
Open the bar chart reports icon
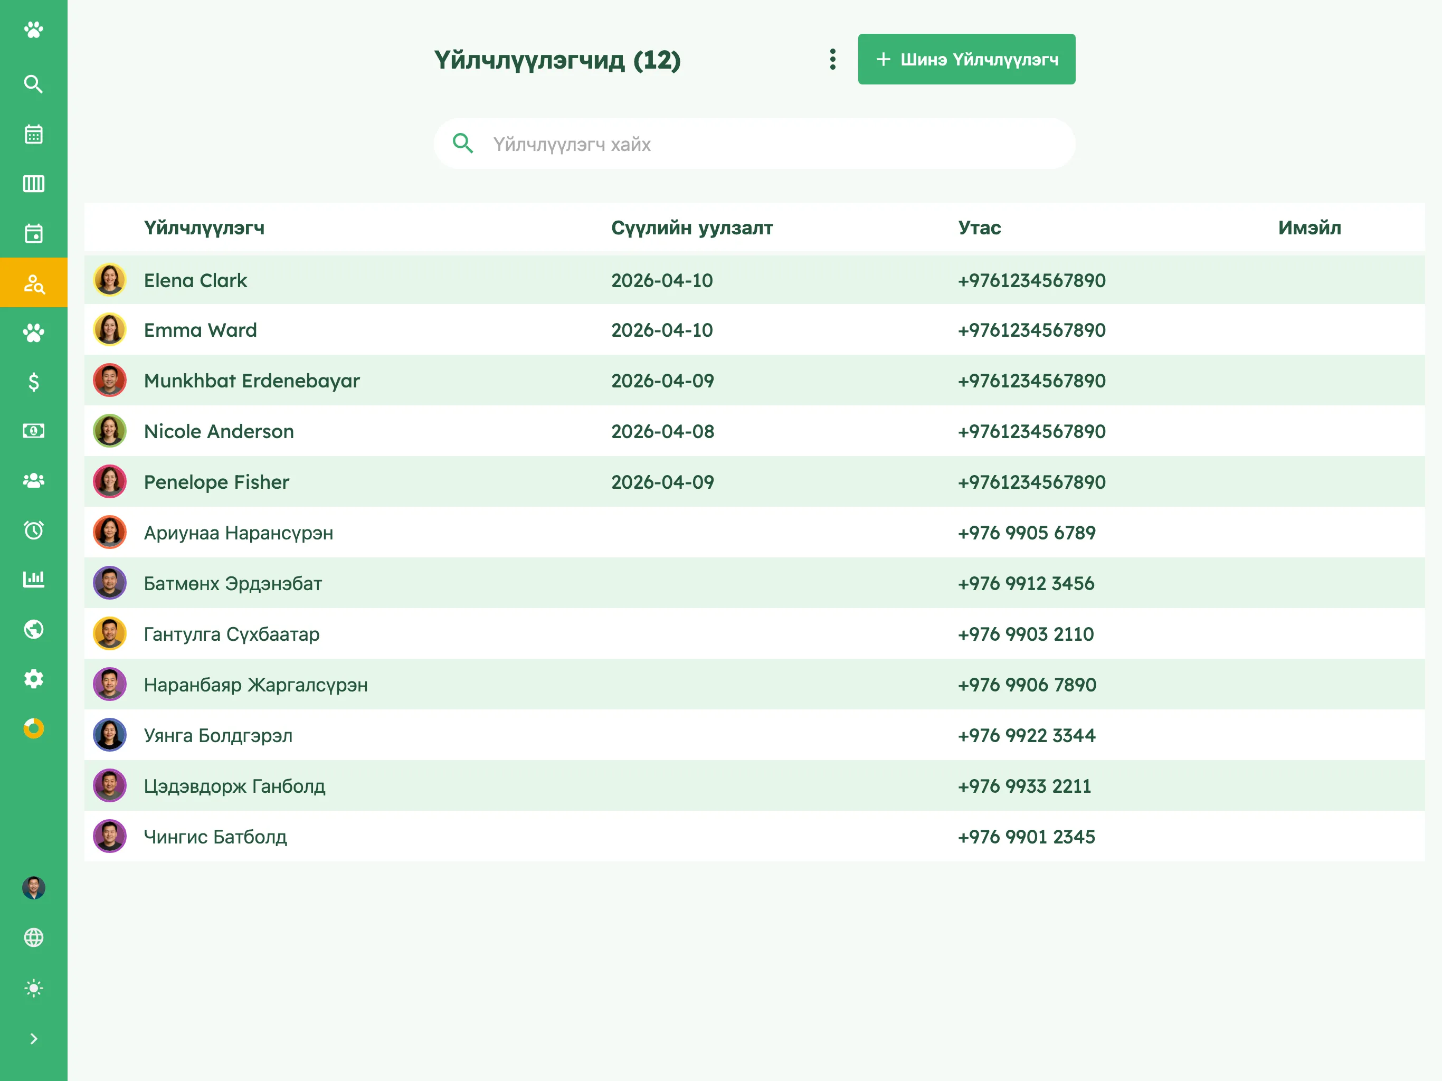click(x=33, y=579)
